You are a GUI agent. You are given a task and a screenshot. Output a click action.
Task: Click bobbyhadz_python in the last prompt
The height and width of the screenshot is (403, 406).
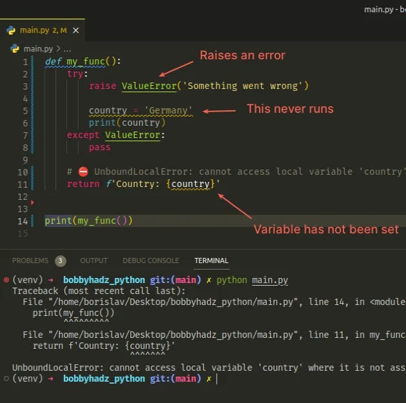(104, 378)
